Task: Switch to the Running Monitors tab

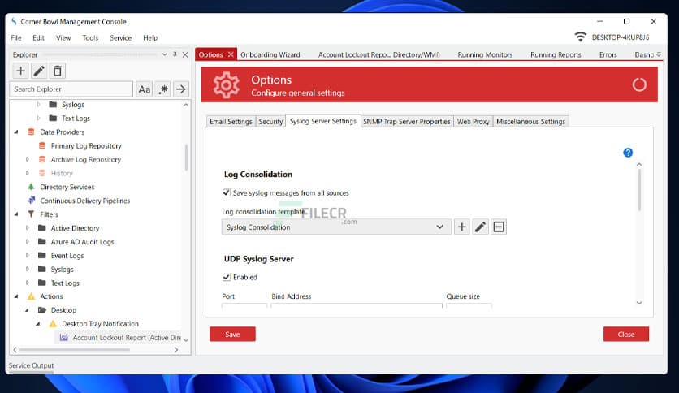Action: pos(485,54)
